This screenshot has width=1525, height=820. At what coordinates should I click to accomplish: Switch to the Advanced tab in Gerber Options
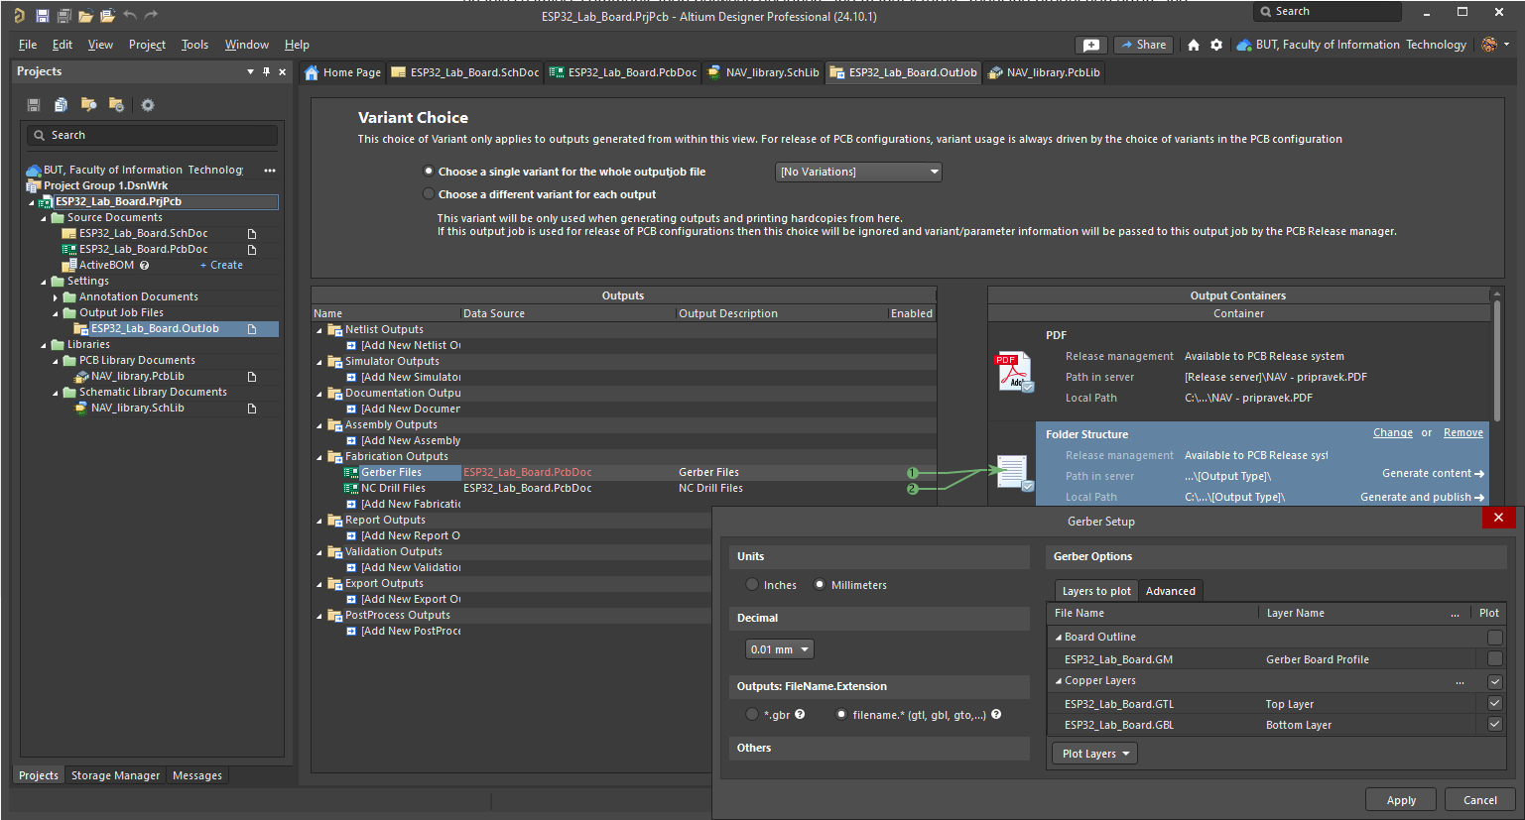(1170, 591)
